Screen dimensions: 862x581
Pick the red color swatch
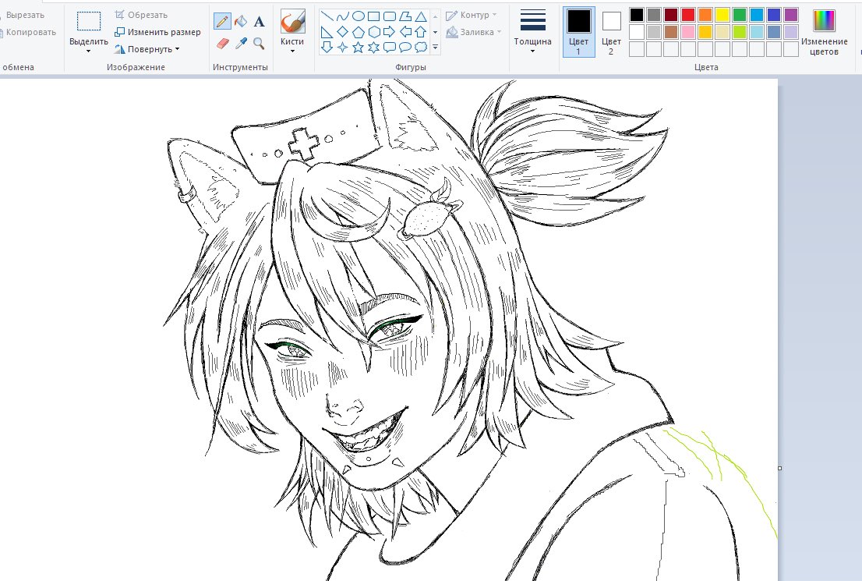[x=687, y=14]
